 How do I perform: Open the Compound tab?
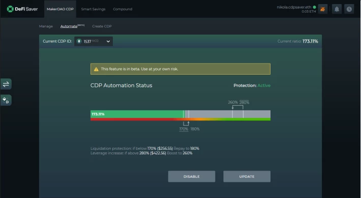tap(123, 9)
